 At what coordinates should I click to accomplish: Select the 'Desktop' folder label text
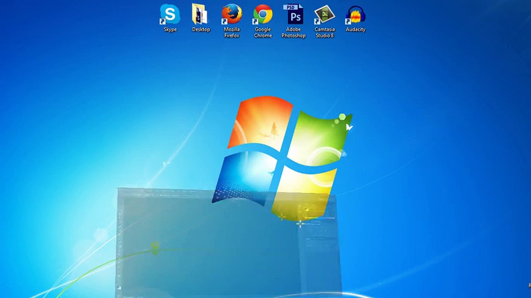click(201, 29)
